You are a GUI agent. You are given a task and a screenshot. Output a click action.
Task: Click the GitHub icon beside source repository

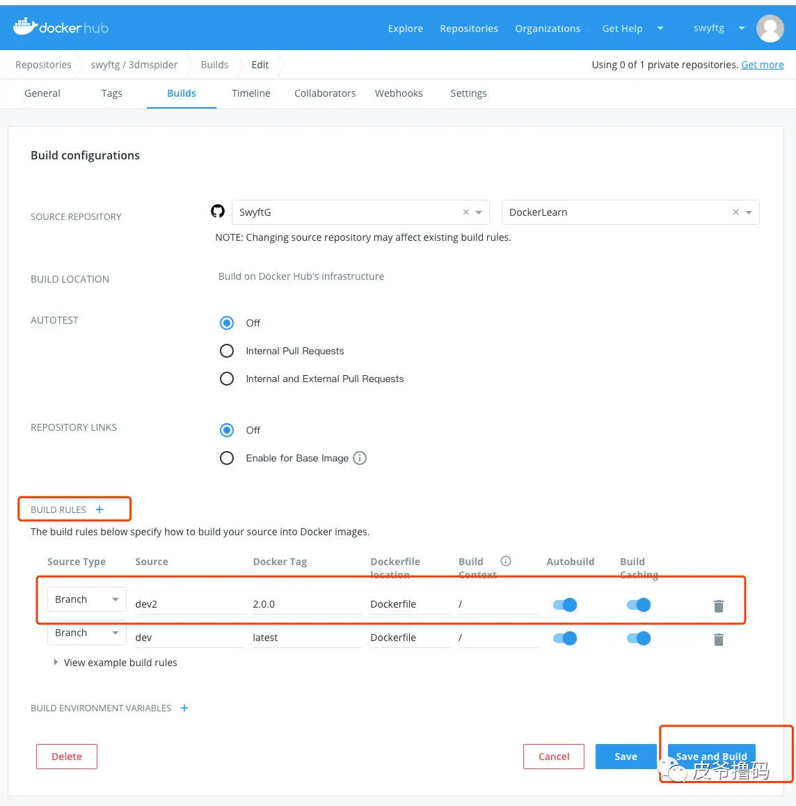[x=218, y=212]
